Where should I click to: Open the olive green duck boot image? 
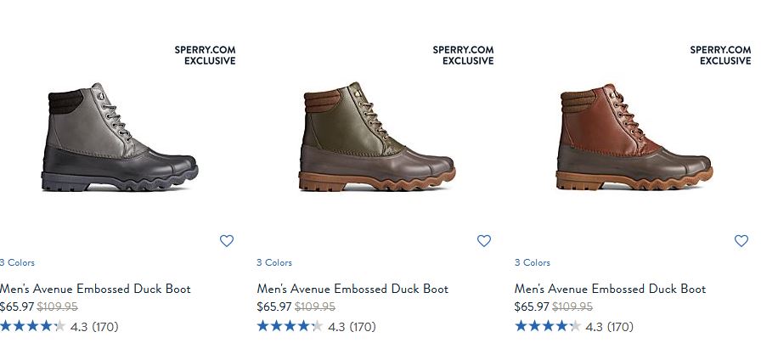pos(377,138)
